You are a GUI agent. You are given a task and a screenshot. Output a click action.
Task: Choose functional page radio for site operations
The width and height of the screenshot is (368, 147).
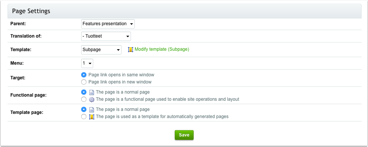click(x=83, y=99)
